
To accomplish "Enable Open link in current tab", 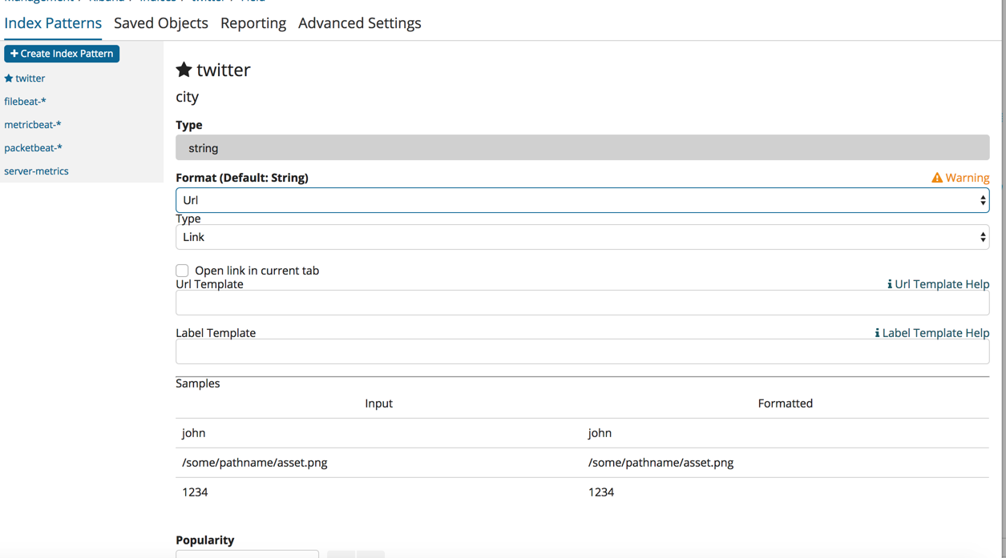I will [x=183, y=271].
